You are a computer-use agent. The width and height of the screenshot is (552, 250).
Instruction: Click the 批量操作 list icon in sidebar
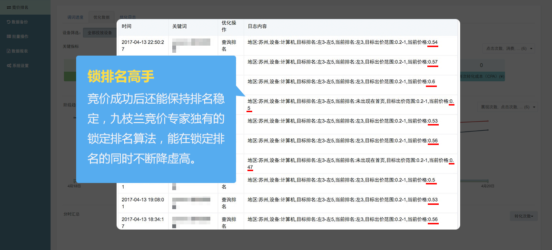(9, 37)
